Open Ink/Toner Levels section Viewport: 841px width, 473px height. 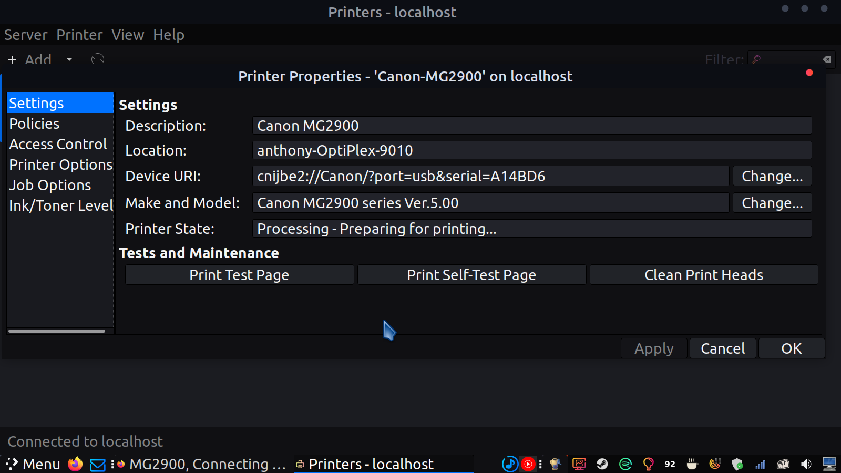[60, 205]
